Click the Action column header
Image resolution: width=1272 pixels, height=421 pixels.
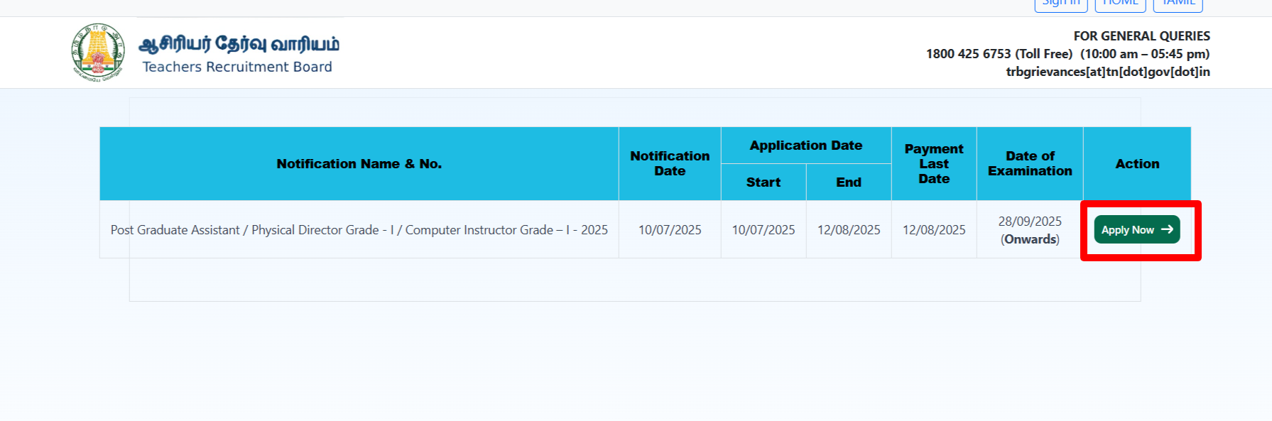click(1136, 164)
